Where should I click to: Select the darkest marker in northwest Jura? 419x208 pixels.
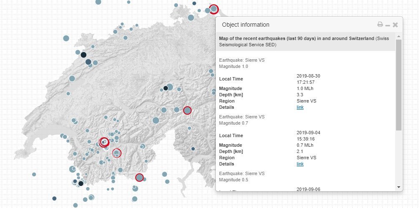coord(83,55)
